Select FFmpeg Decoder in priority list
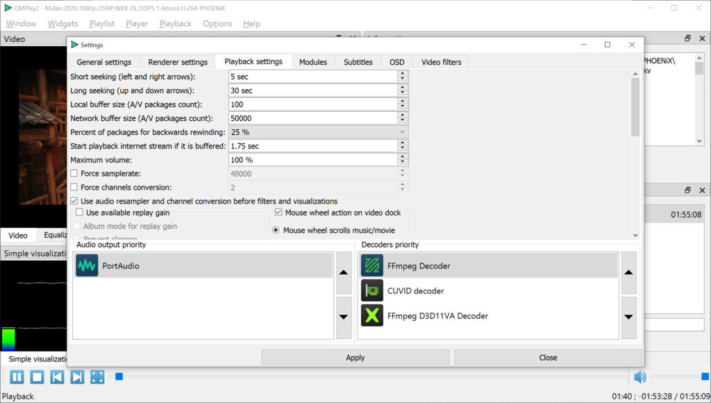Image resolution: width=711 pixels, height=403 pixels. click(488, 265)
